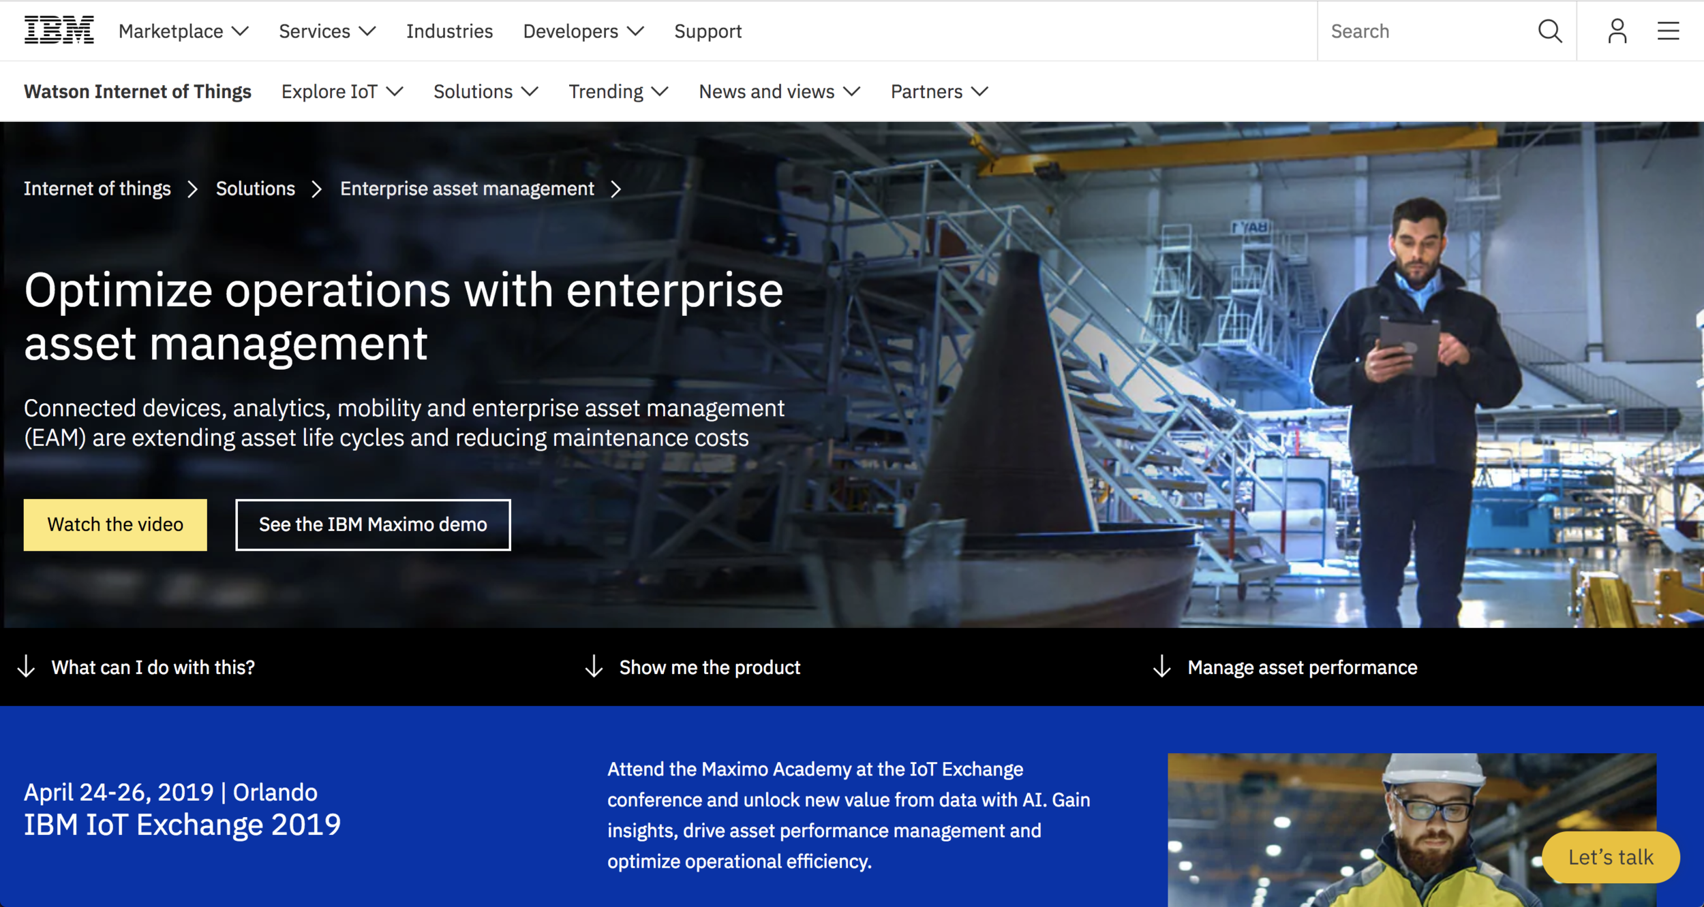Click the IBM logo

59,31
